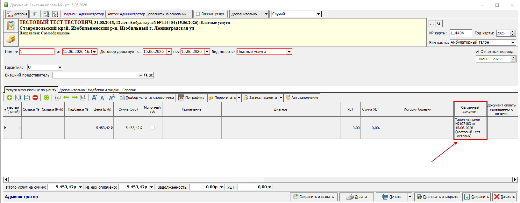520x203 pixels.
Task: Click the Сохранить button
Action: pos(476,197)
